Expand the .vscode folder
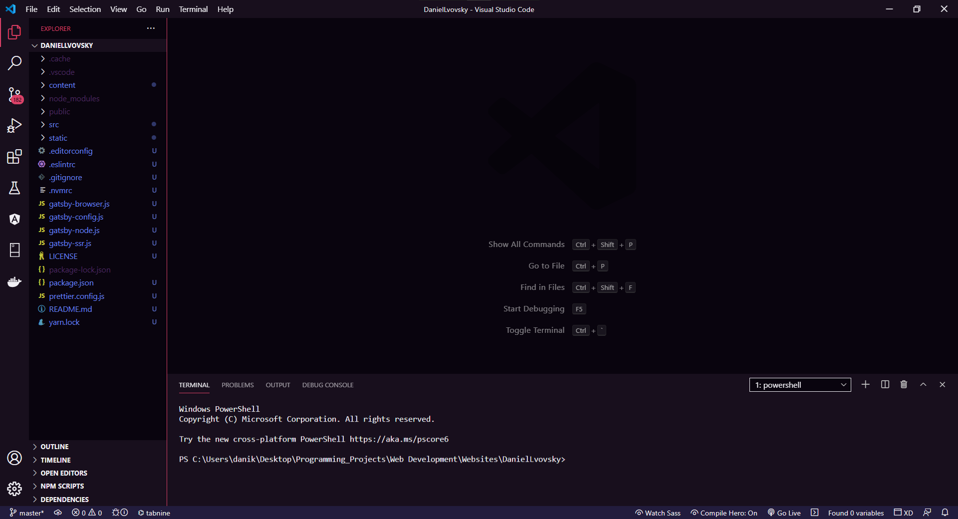 click(97, 72)
